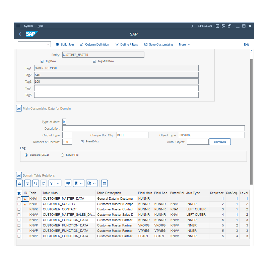The height and width of the screenshot is (268, 268).
Task: Click the Build Join icon
Action: 57,45
